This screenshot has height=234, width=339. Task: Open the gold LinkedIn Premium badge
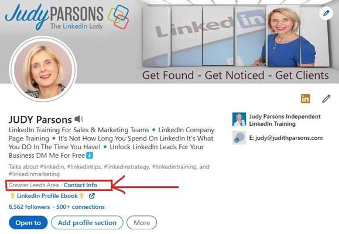click(x=305, y=99)
